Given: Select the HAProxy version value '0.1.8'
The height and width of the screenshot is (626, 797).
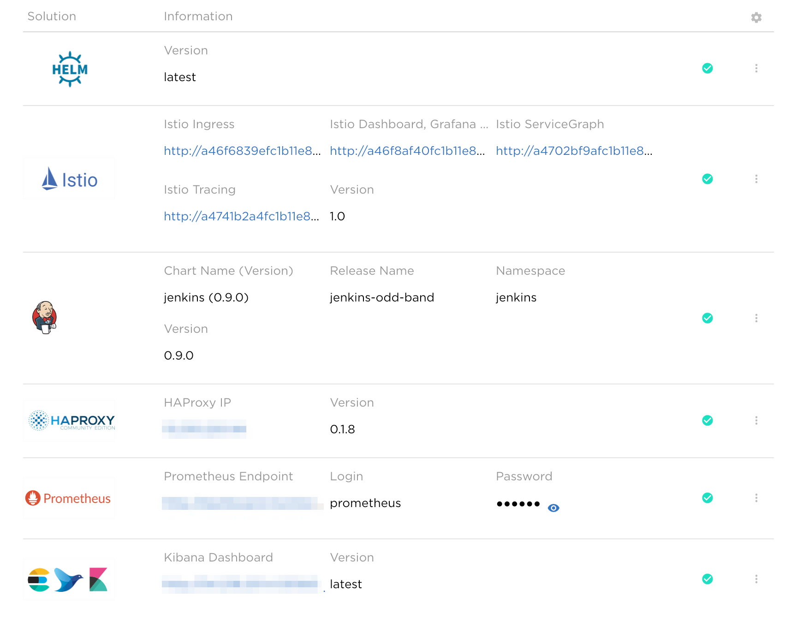Looking at the screenshot, I should [x=342, y=429].
